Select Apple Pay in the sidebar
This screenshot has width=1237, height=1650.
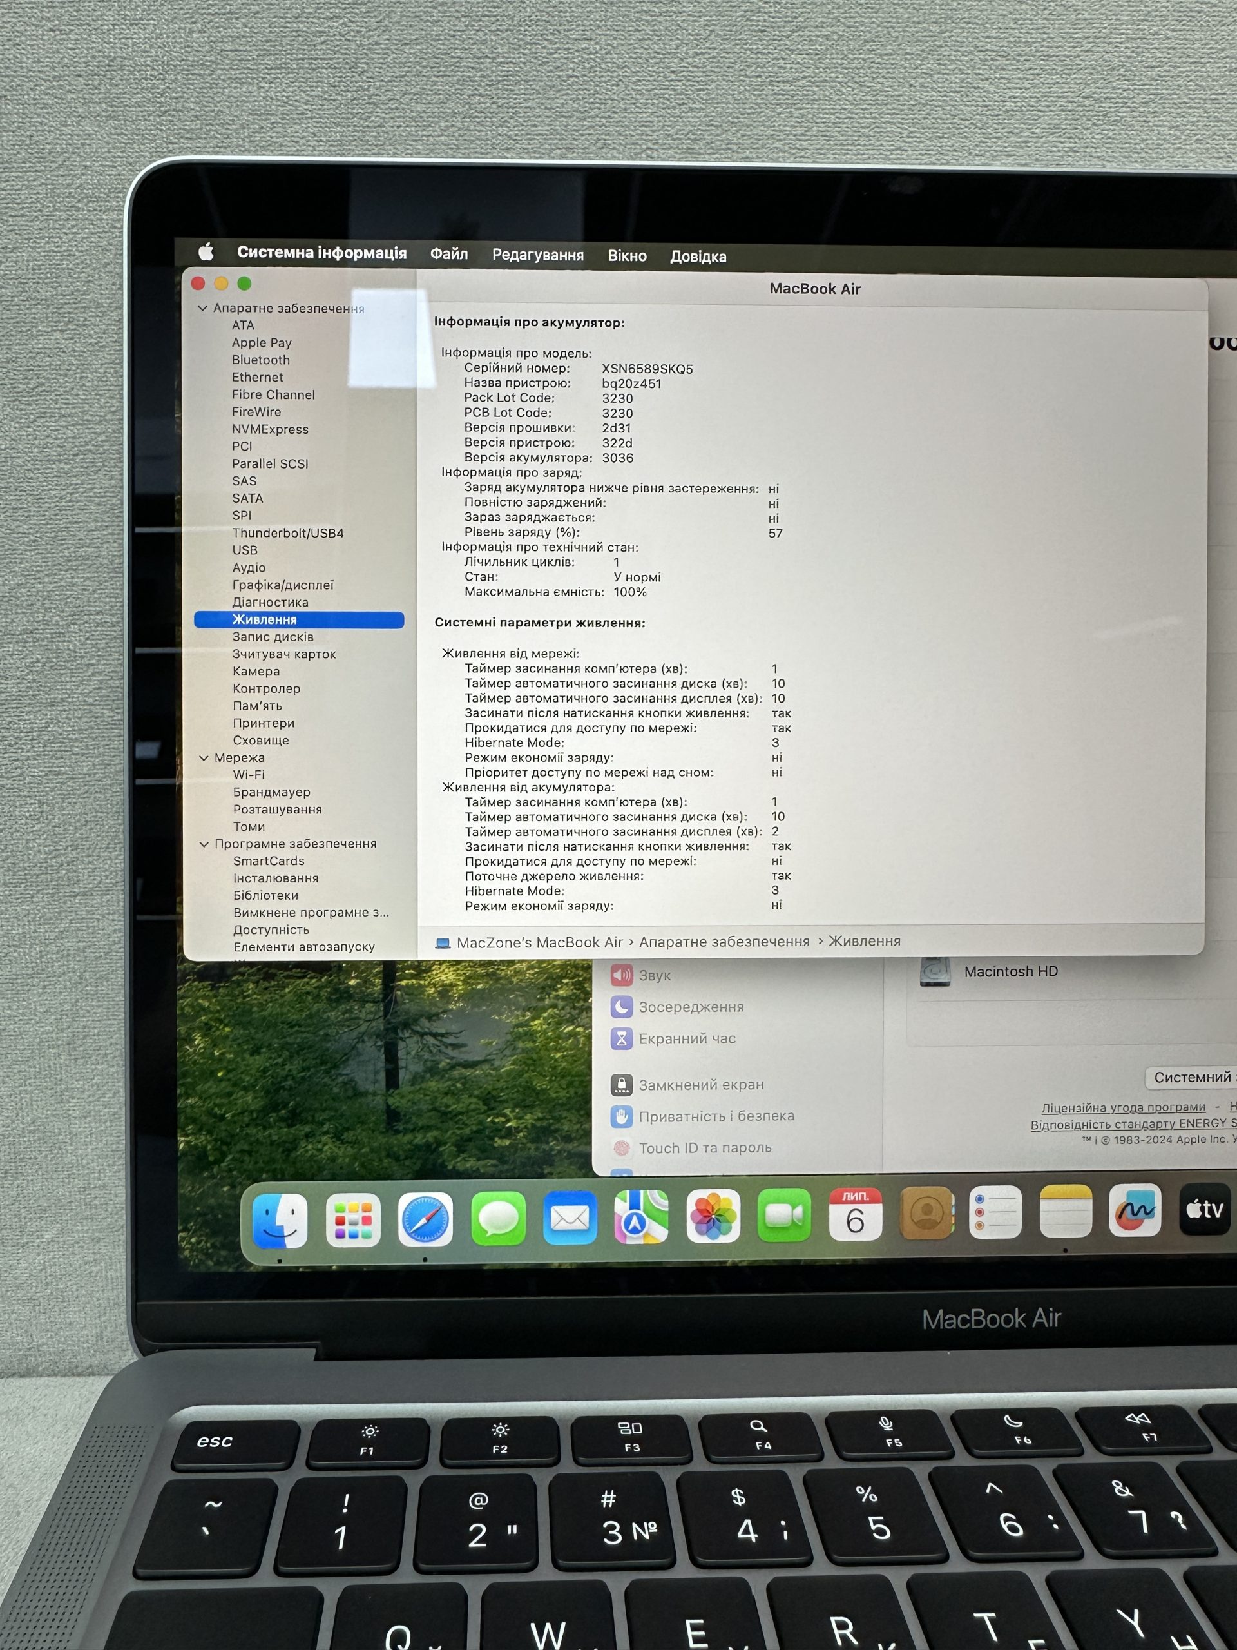point(262,343)
